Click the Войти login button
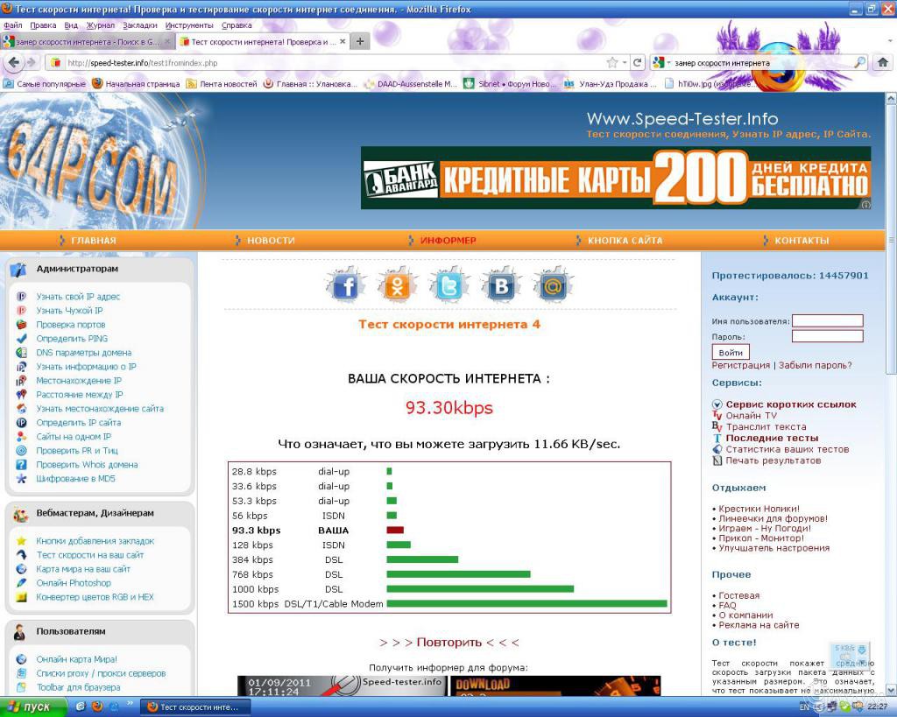Screen dimensions: 897x717 click(731, 353)
